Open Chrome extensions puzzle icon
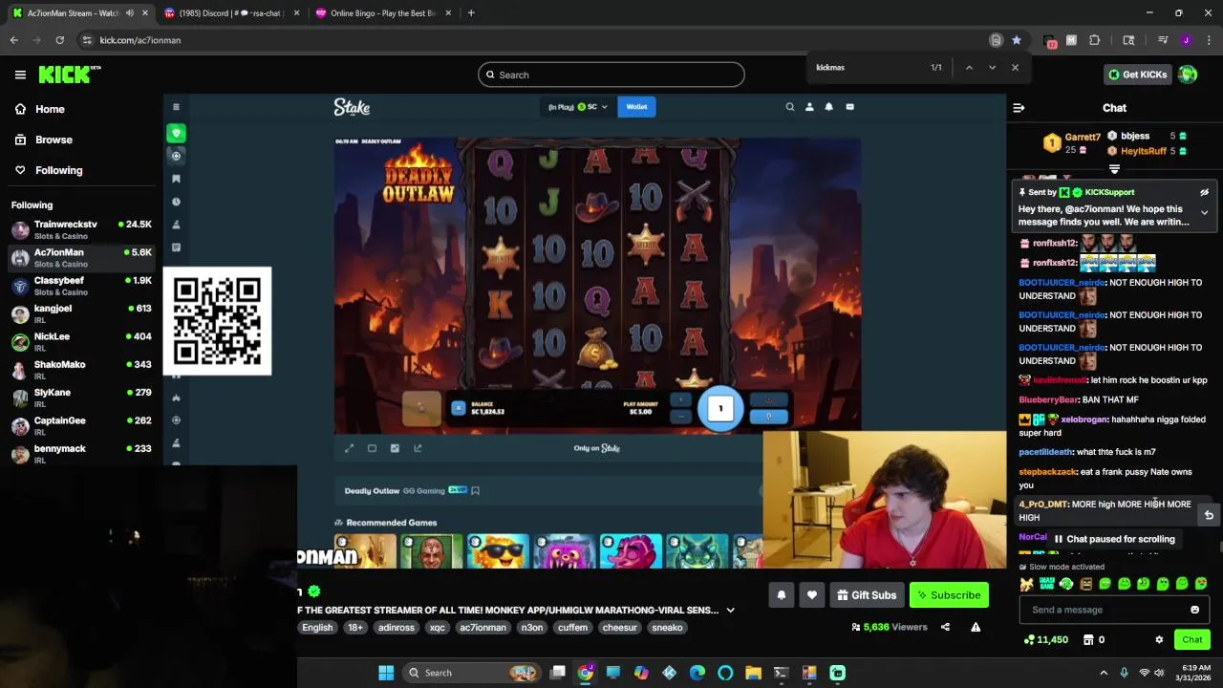1223x688 pixels. (1094, 40)
